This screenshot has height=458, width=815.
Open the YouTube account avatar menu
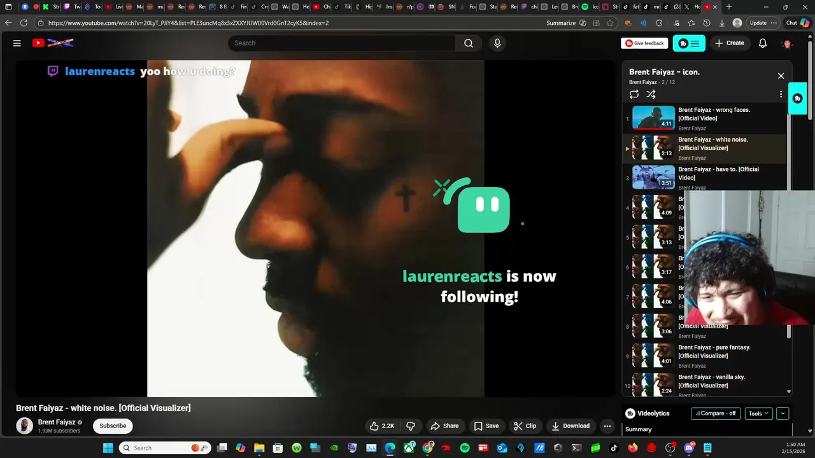click(x=788, y=43)
